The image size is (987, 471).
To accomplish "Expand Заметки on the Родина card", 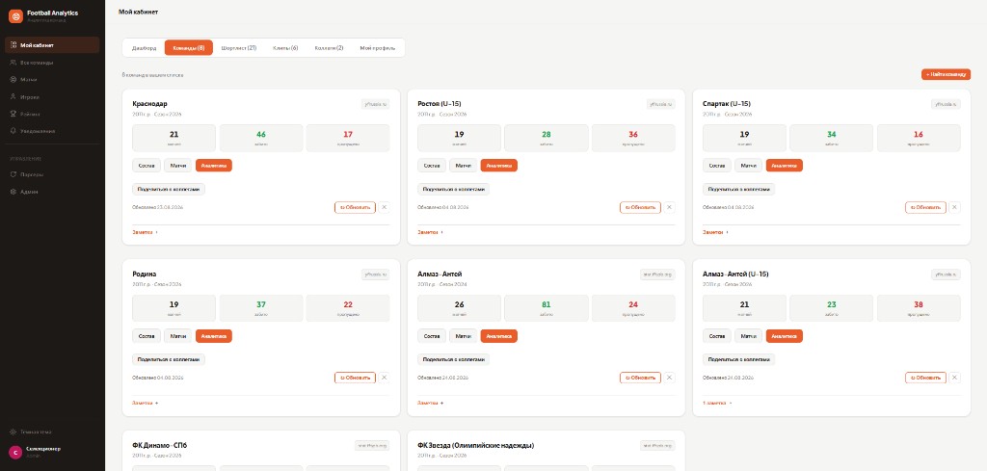I will (x=145, y=403).
